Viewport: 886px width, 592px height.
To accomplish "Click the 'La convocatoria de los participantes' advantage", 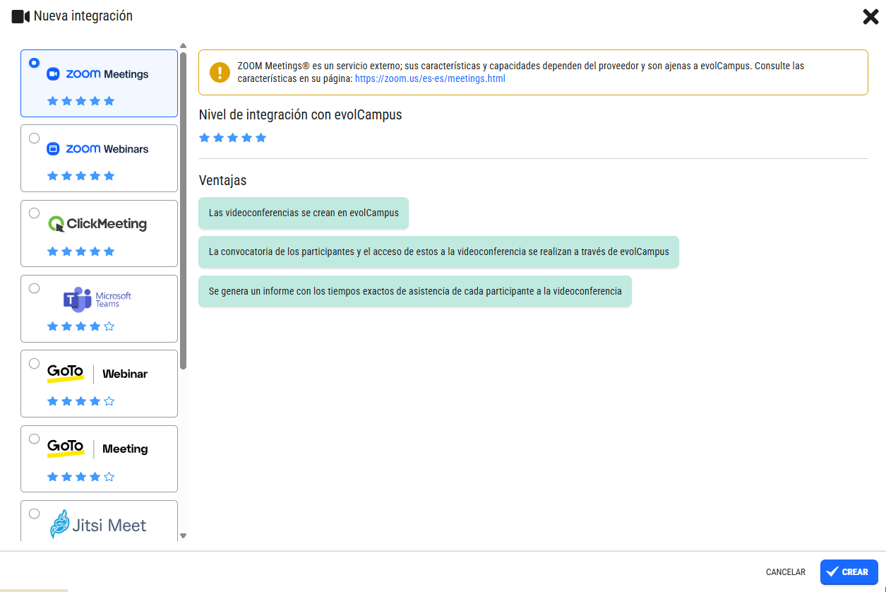I will 439,251.
